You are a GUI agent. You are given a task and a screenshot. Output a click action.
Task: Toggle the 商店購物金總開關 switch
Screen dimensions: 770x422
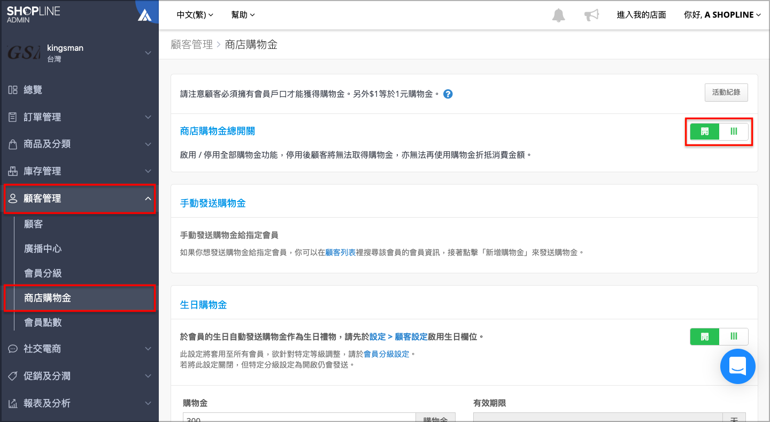click(x=719, y=132)
